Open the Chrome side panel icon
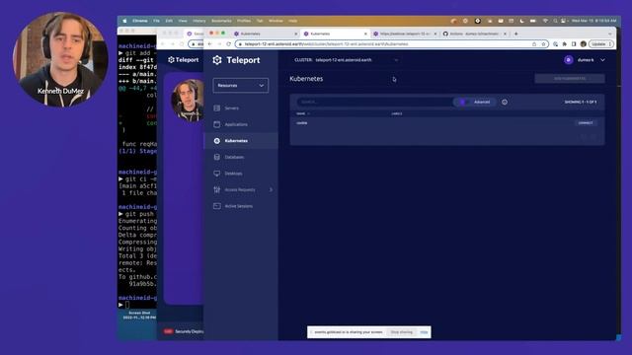Screen dimensions: 632x355 pos(574,43)
